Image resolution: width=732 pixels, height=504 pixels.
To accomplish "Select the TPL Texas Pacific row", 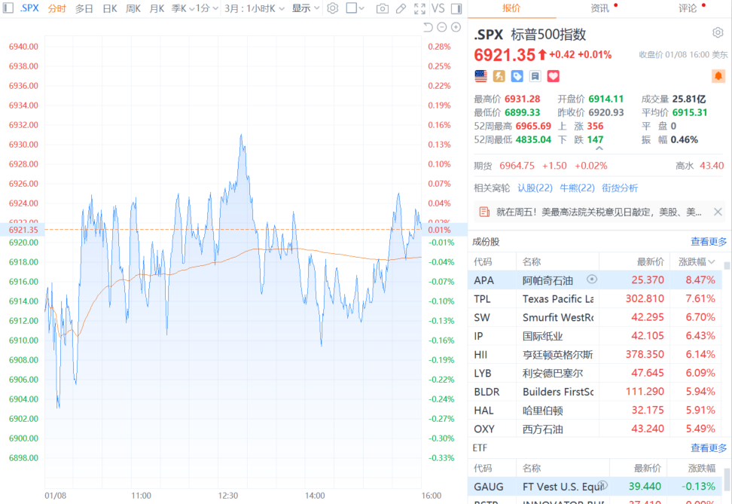I will coord(594,298).
